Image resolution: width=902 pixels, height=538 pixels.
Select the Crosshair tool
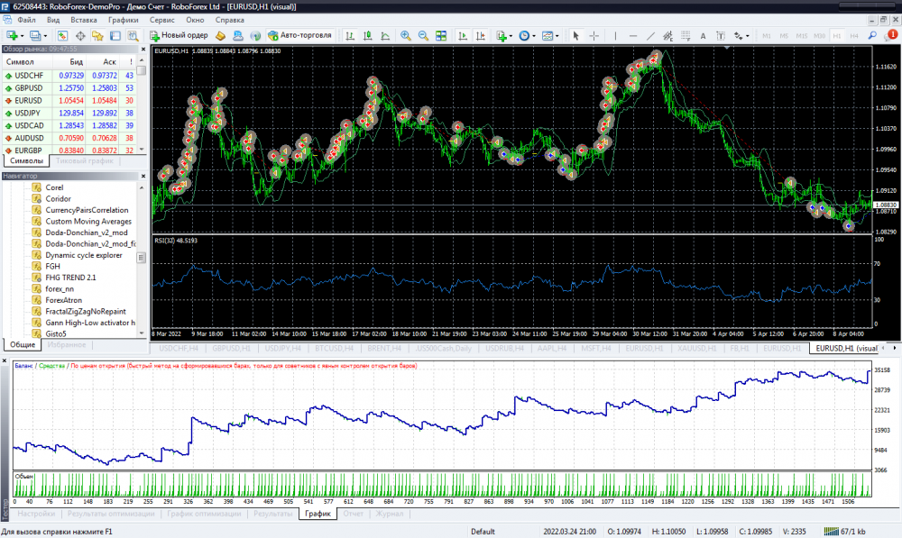tap(594, 36)
